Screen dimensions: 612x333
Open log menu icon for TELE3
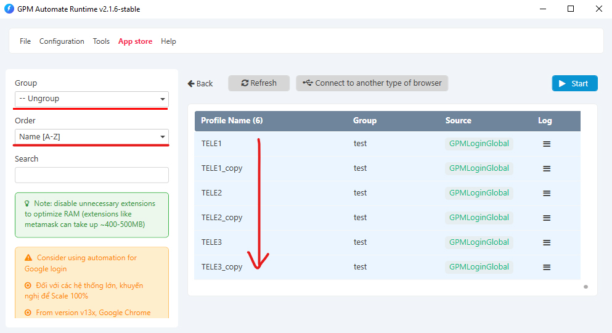tap(546, 242)
